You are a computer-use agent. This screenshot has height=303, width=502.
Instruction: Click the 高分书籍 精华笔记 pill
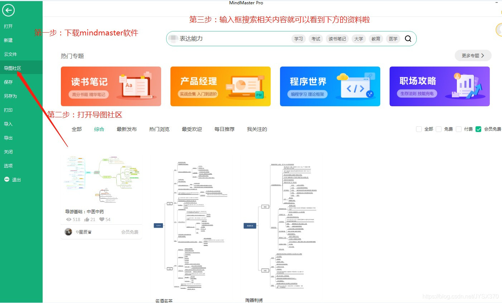tap(89, 94)
